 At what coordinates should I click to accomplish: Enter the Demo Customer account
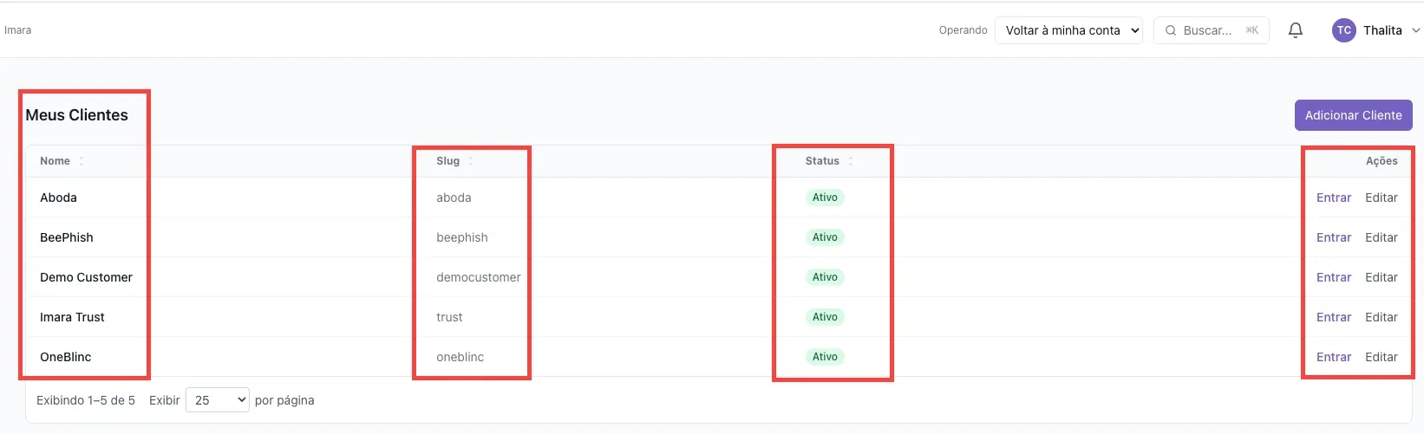coord(1333,277)
